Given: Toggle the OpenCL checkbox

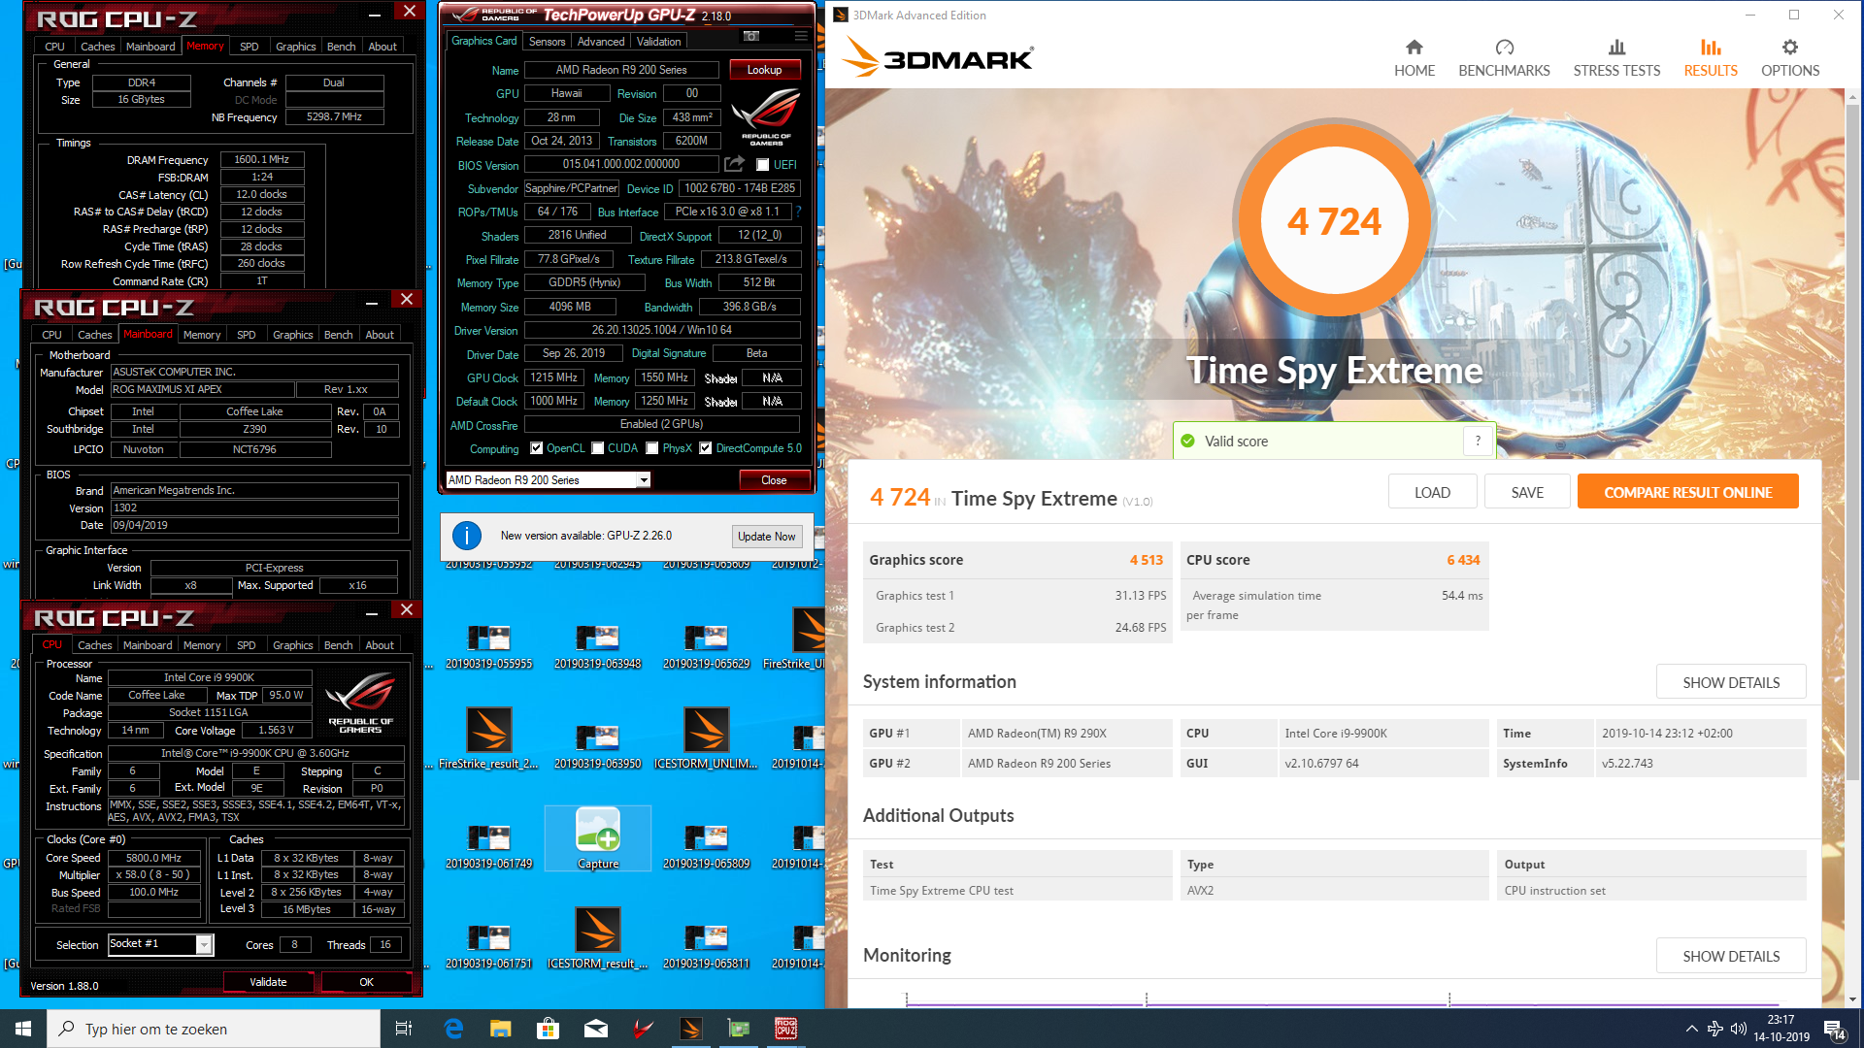Looking at the screenshot, I should point(537,448).
